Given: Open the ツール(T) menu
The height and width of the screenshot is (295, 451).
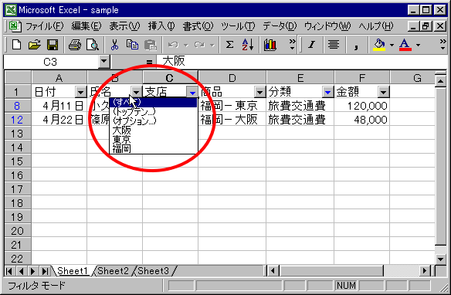Looking at the screenshot, I should [238, 26].
